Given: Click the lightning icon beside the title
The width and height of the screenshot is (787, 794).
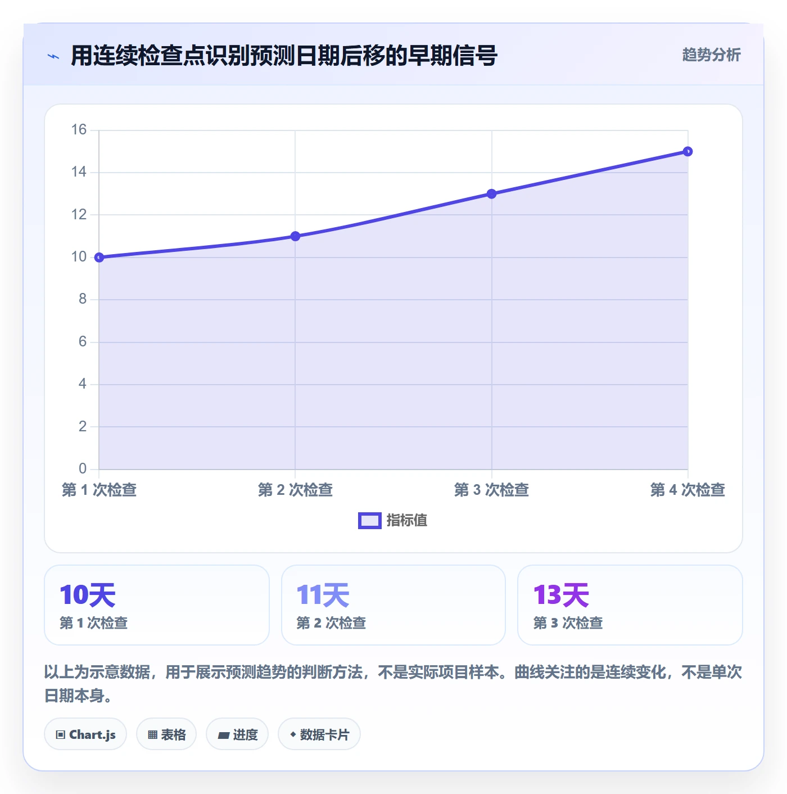Looking at the screenshot, I should point(54,56).
